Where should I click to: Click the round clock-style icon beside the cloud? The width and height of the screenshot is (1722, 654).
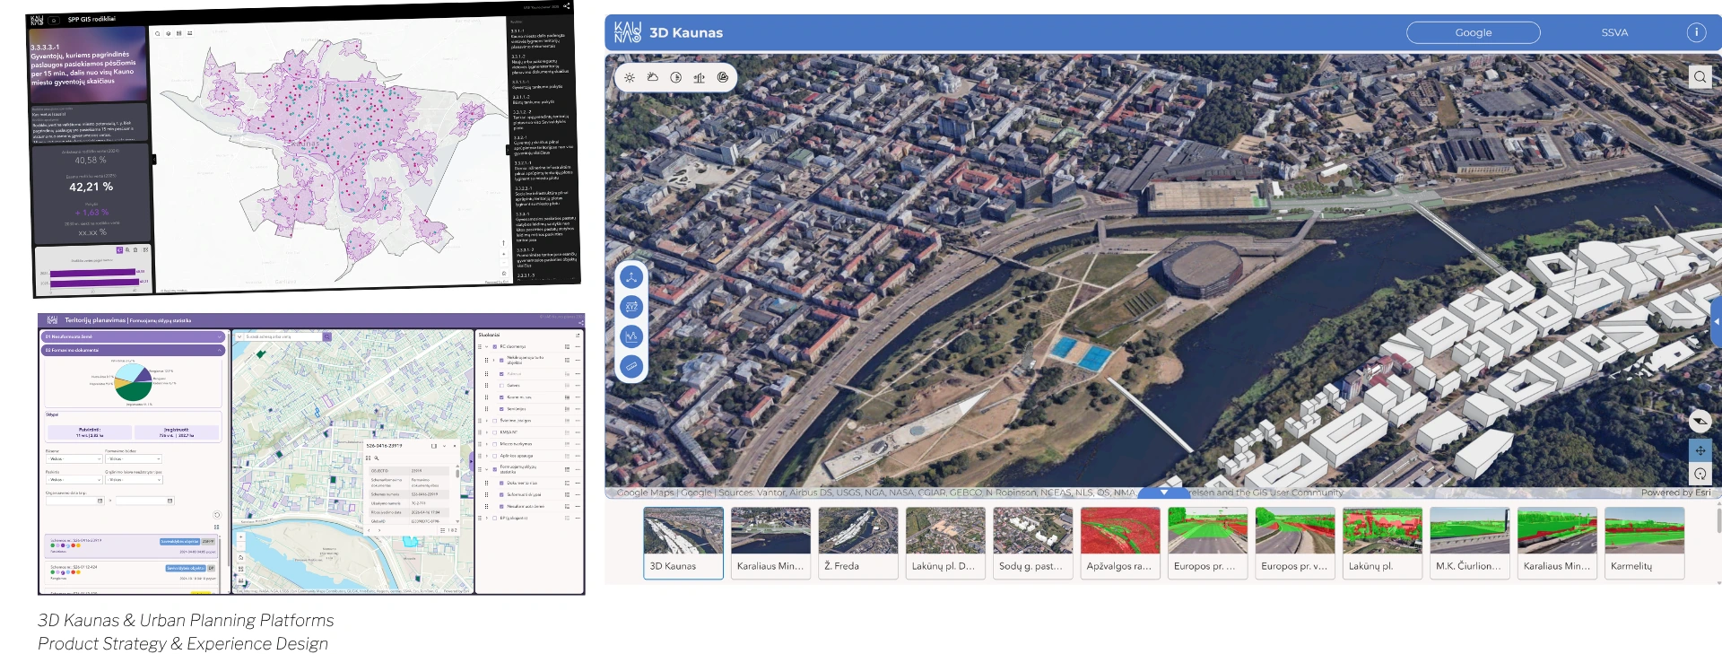pos(676,78)
